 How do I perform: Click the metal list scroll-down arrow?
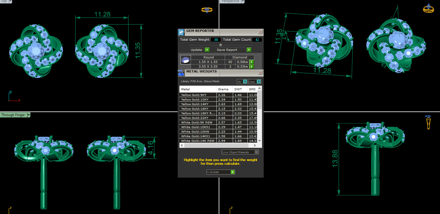[259, 141]
